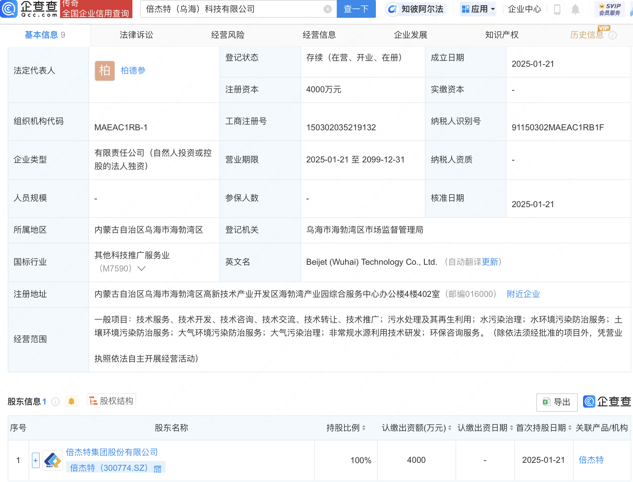This screenshot has height=482, width=633.
Task: Click stock tag 倍杰特（300774.SZ）
Action: click(x=116, y=468)
